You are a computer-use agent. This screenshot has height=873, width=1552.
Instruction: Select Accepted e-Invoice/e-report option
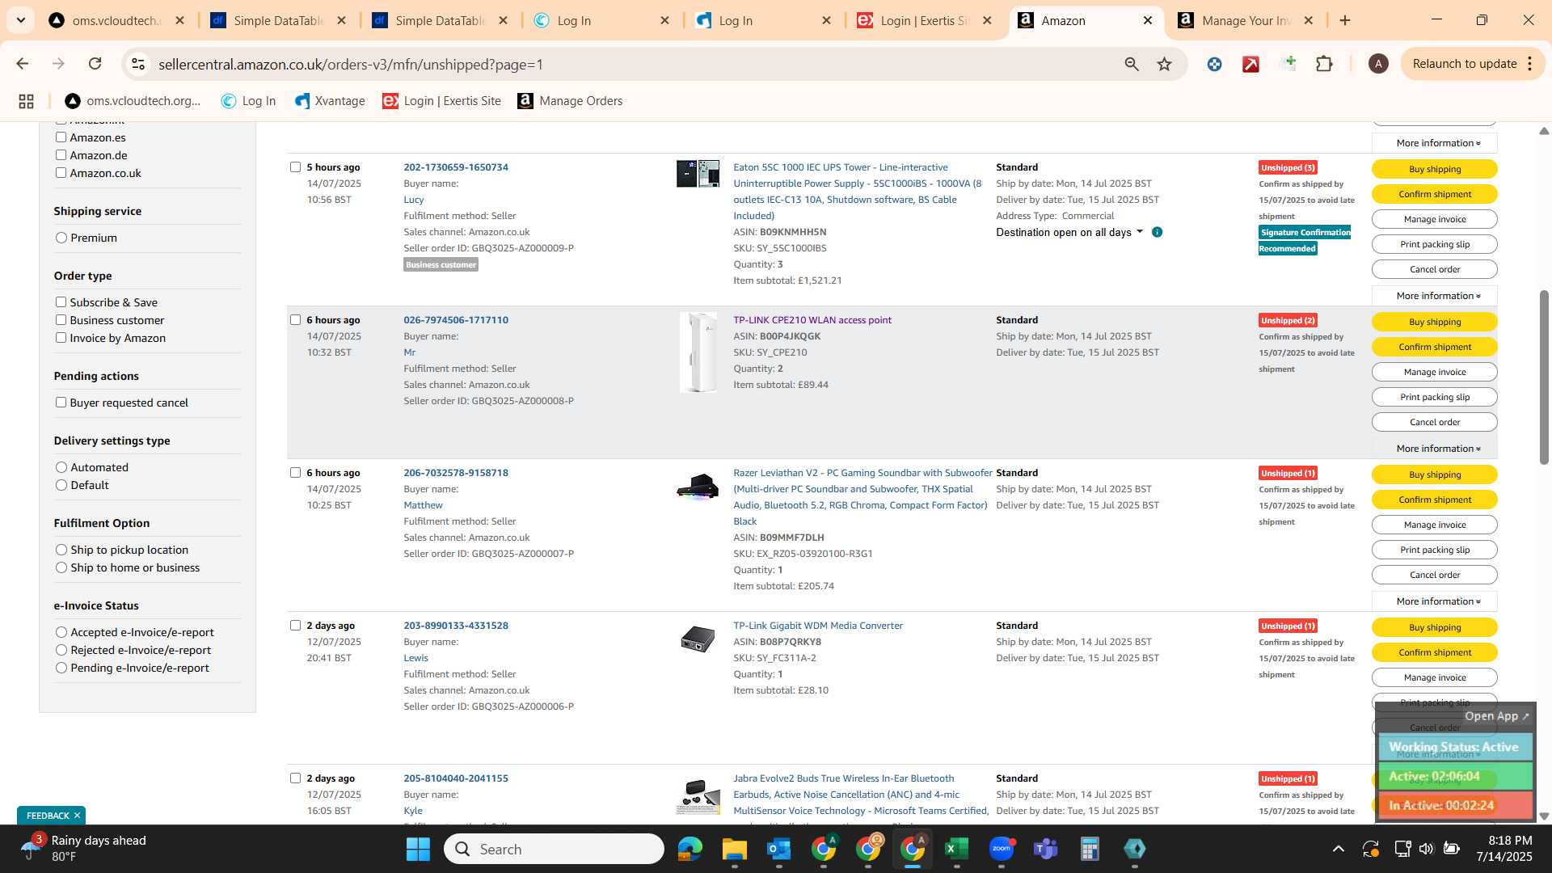pyautogui.click(x=61, y=632)
